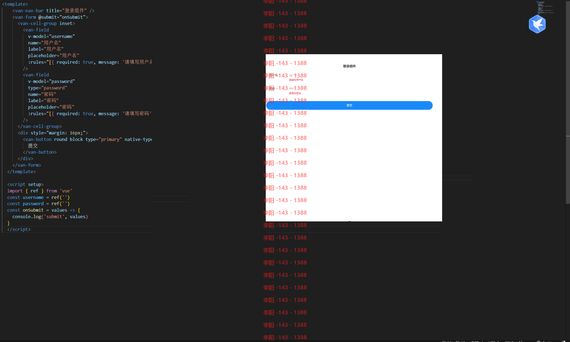Click the blue bird hexagon floating icon
570x342 pixels.
537,24
